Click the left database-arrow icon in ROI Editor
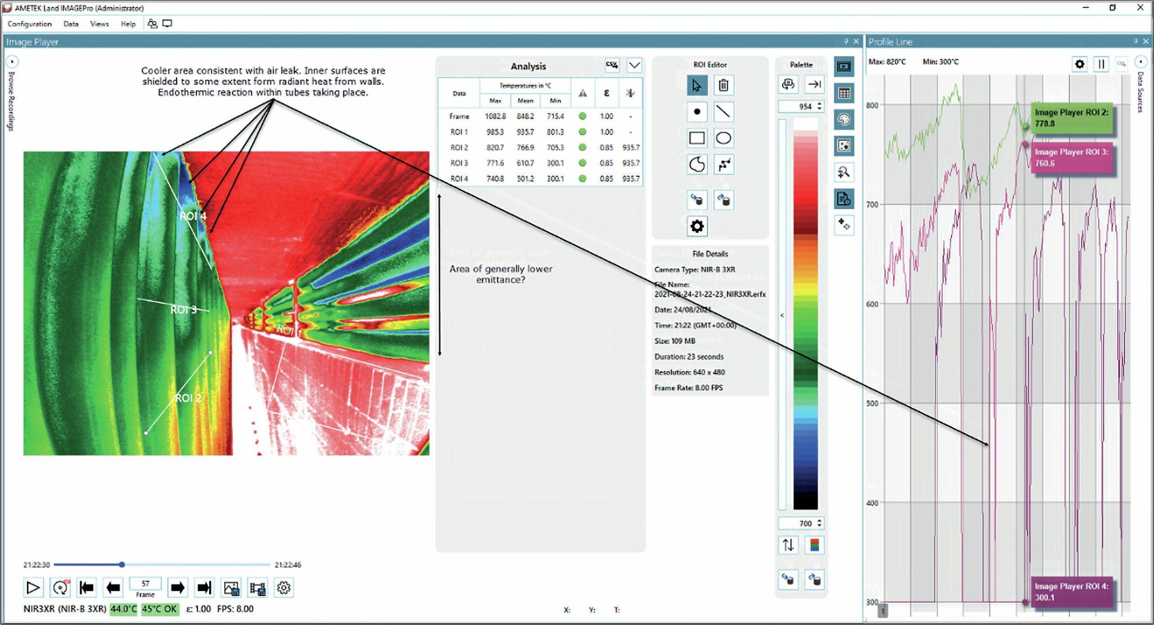 [x=697, y=200]
